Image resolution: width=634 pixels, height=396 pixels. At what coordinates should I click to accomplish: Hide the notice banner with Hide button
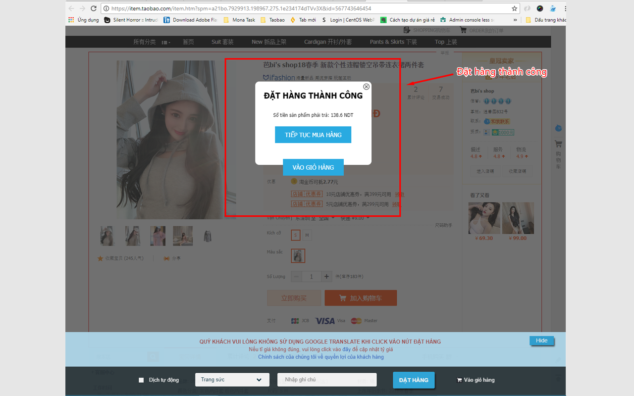541,341
